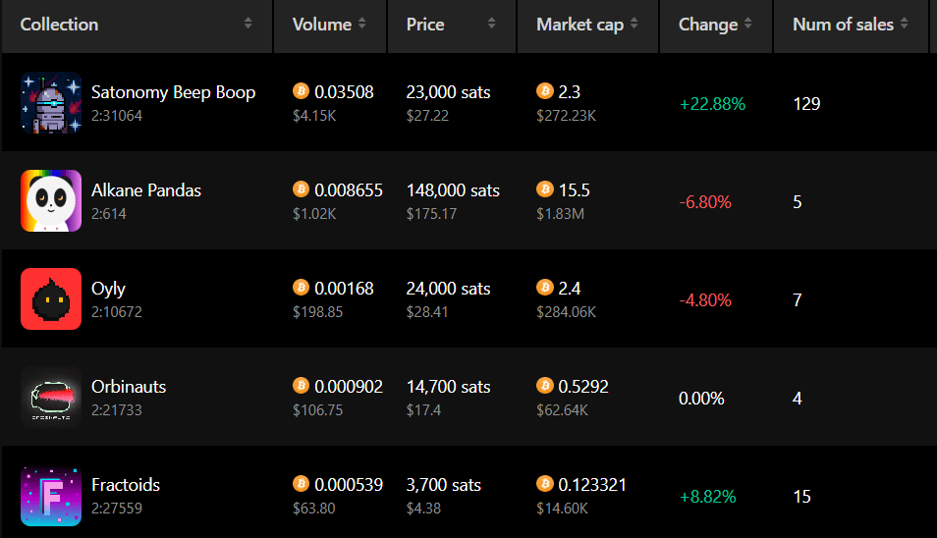Open the Fractoids F logo thumbnail
The width and height of the screenshot is (937, 538).
pyautogui.click(x=51, y=496)
